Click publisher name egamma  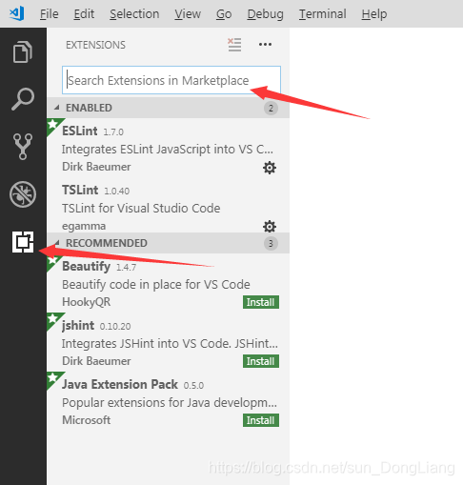(x=84, y=226)
